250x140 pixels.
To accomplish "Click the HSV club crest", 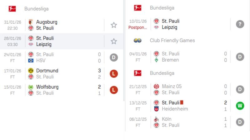I will [x=31, y=61].
